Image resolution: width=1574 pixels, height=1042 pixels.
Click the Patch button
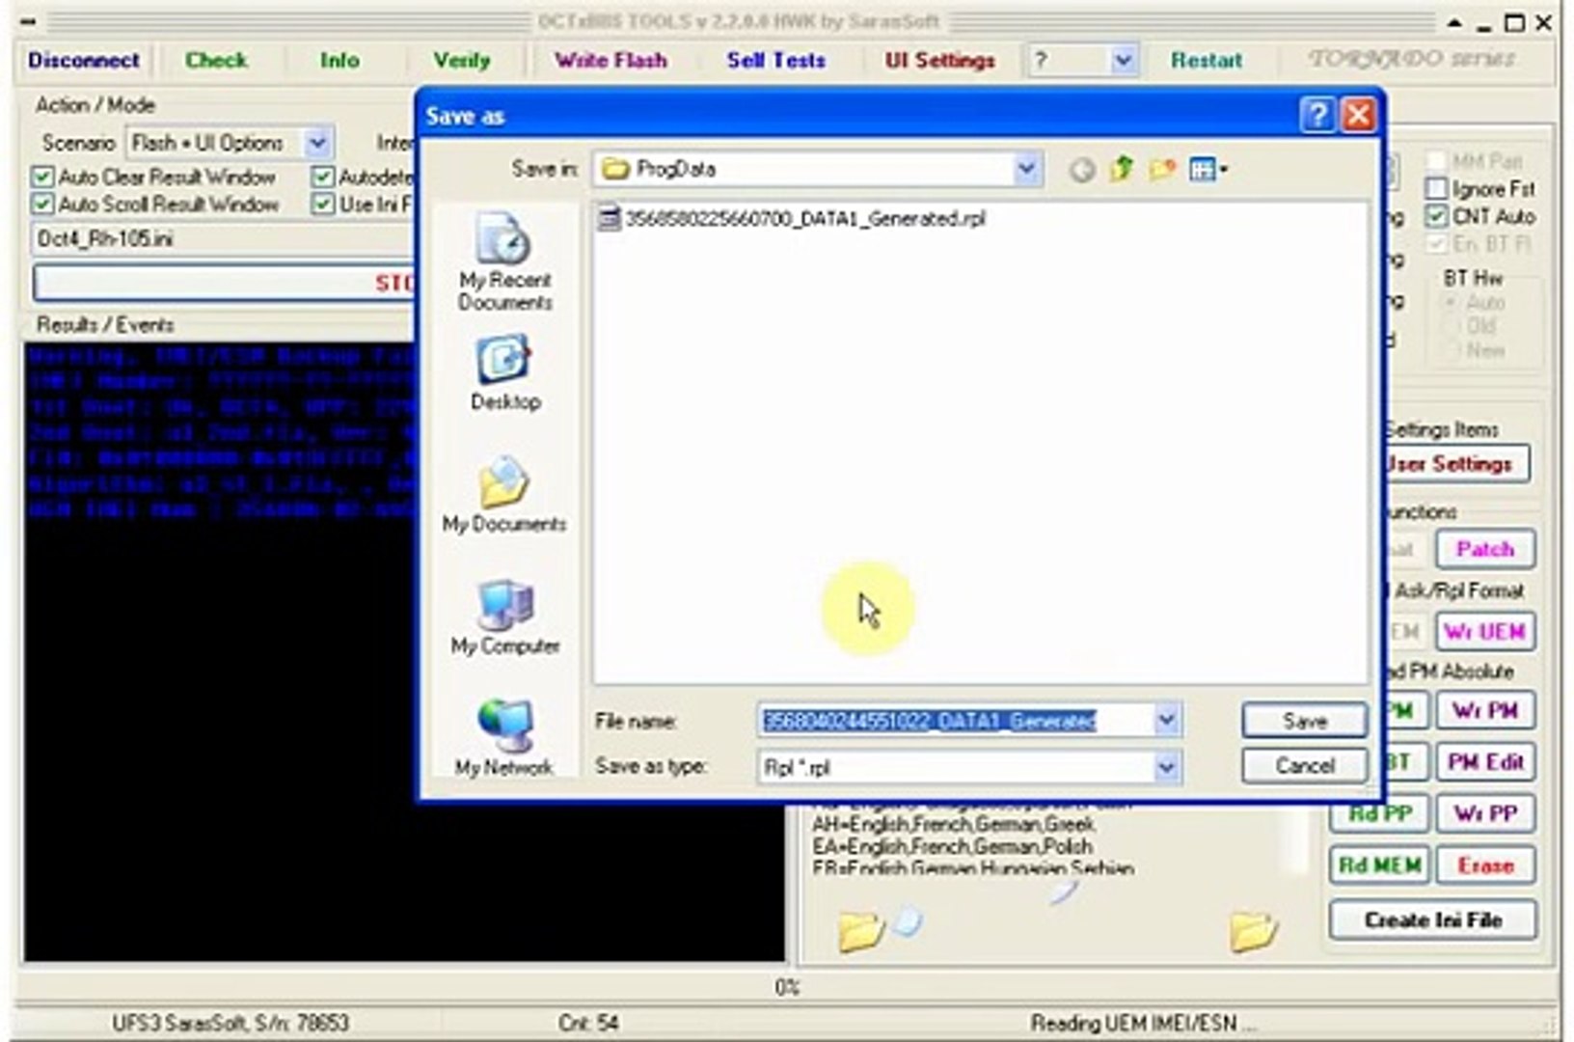click(1484, 550)
